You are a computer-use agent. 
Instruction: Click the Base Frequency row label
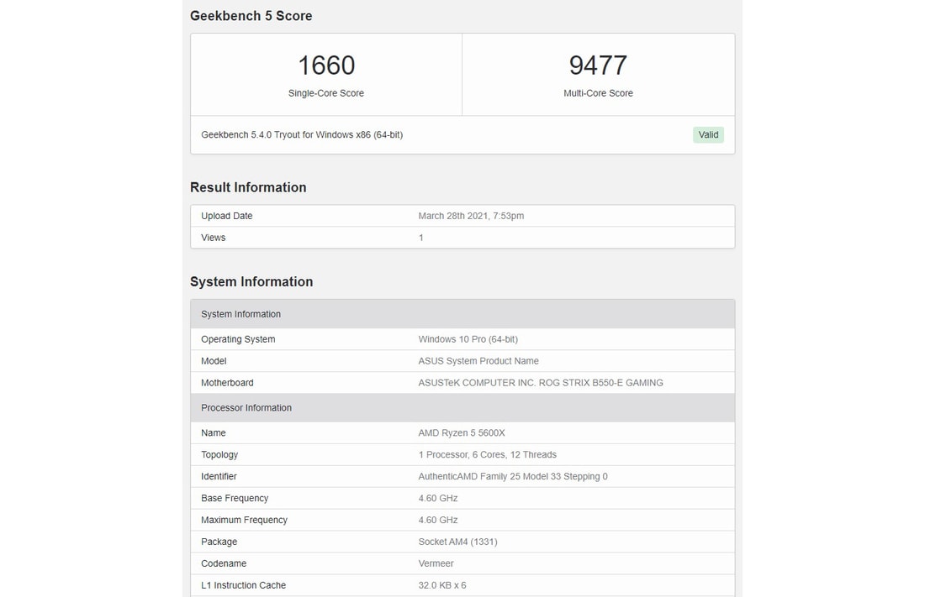(235, 499)
